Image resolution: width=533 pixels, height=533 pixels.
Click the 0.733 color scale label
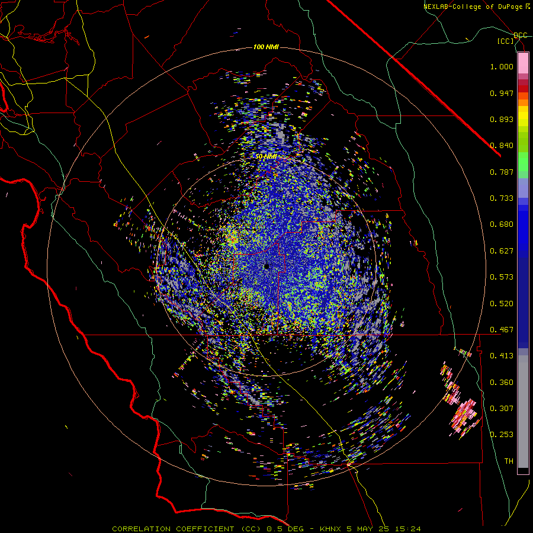(502, 198)
